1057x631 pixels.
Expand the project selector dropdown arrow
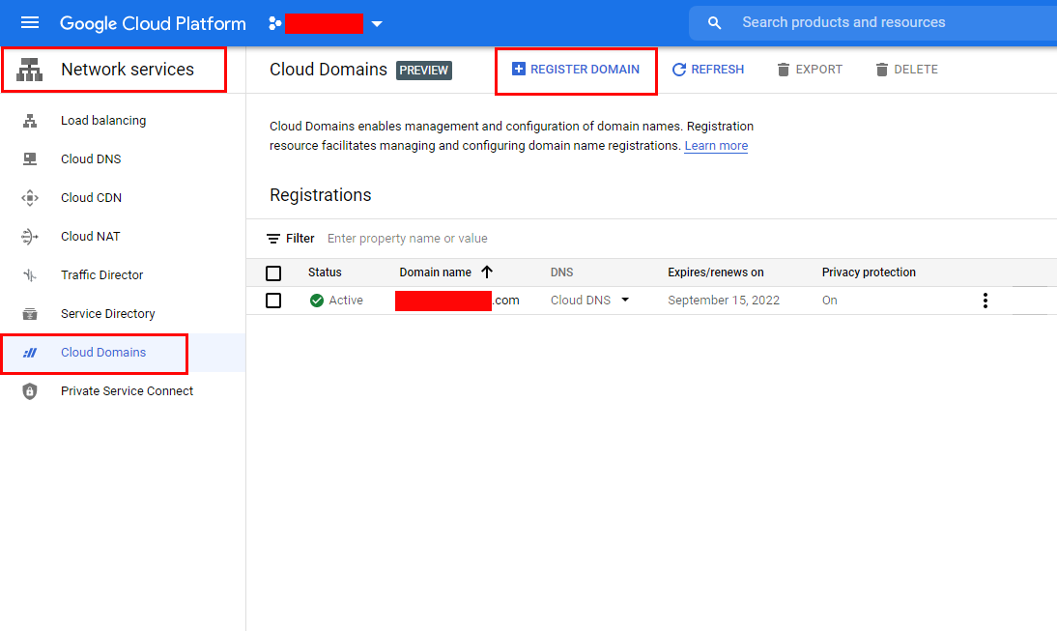click(x=377, y=24)
